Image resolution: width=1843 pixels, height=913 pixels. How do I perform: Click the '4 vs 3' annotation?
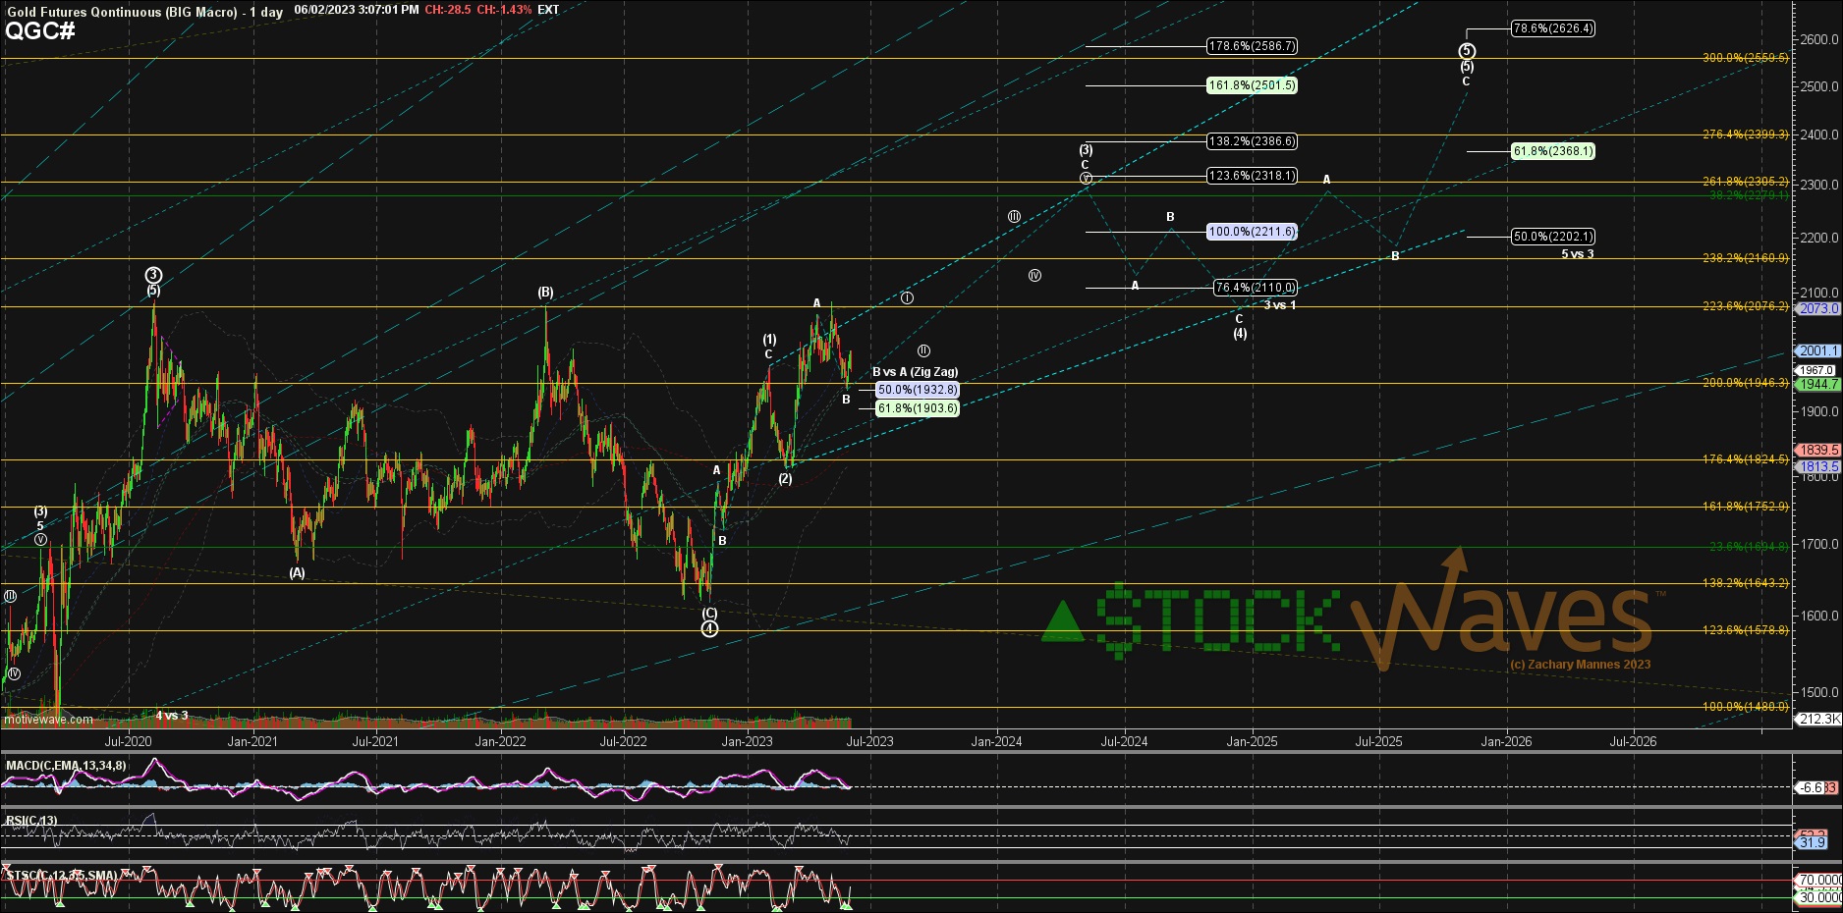tap(172, 716)
